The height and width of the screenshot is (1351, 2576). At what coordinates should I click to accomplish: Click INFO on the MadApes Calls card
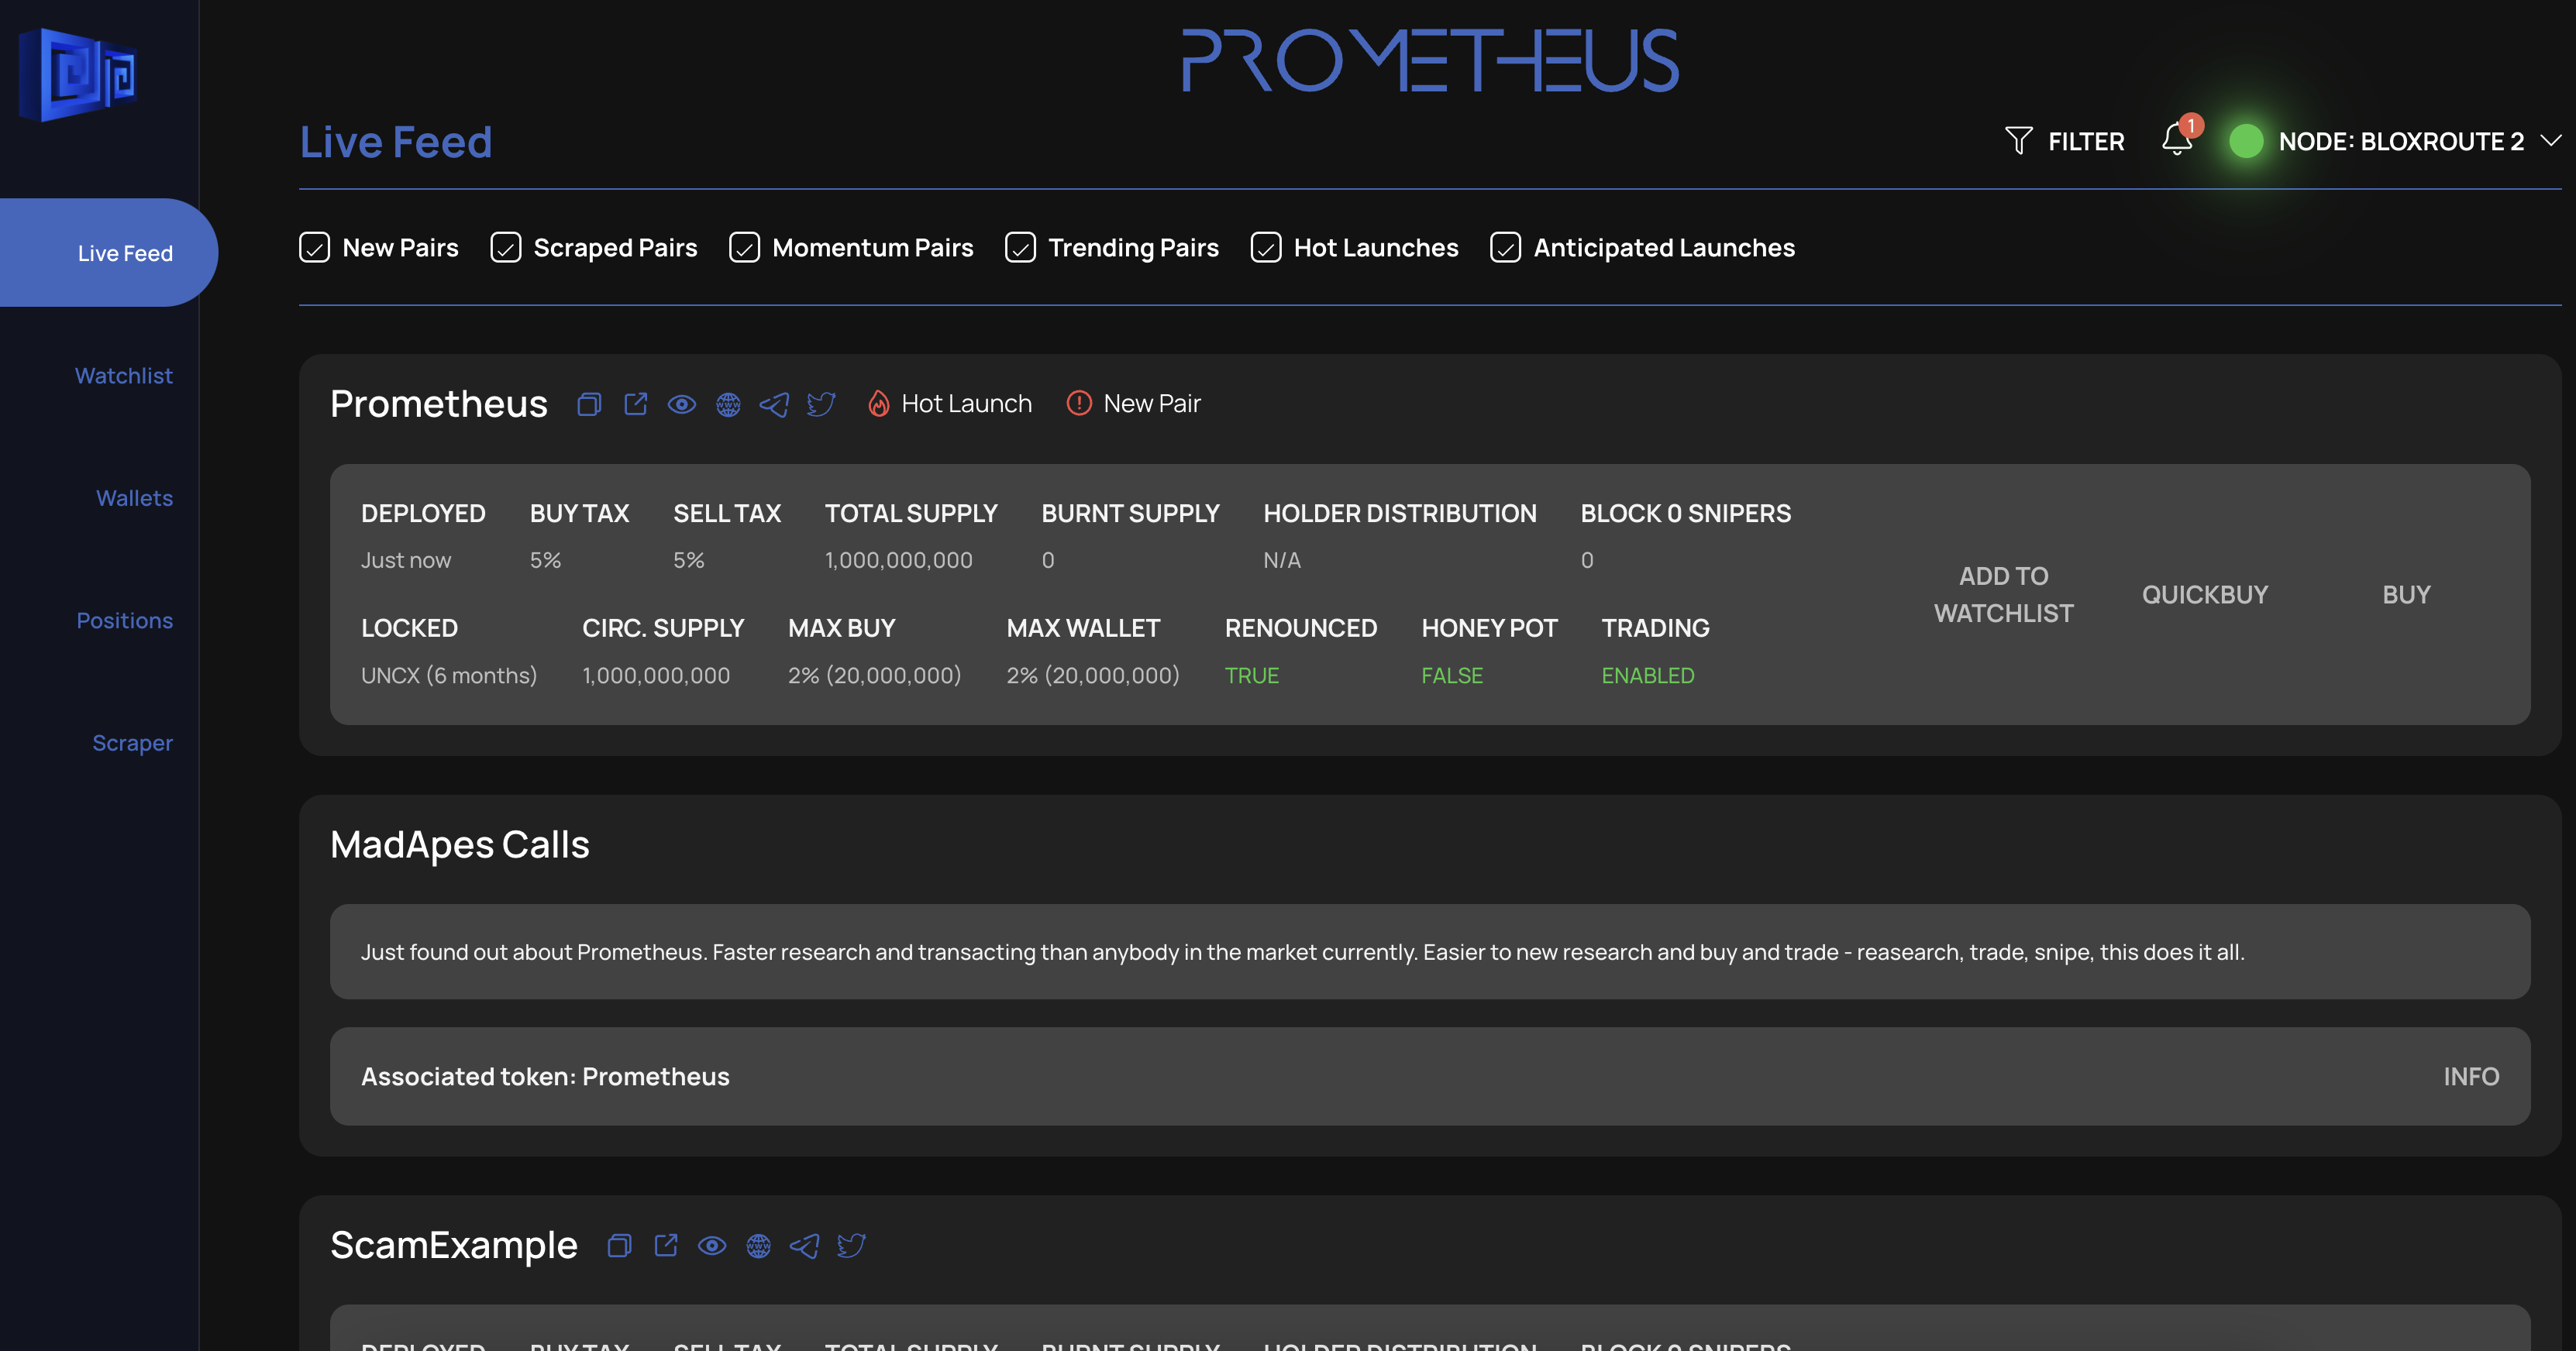2471,1076
